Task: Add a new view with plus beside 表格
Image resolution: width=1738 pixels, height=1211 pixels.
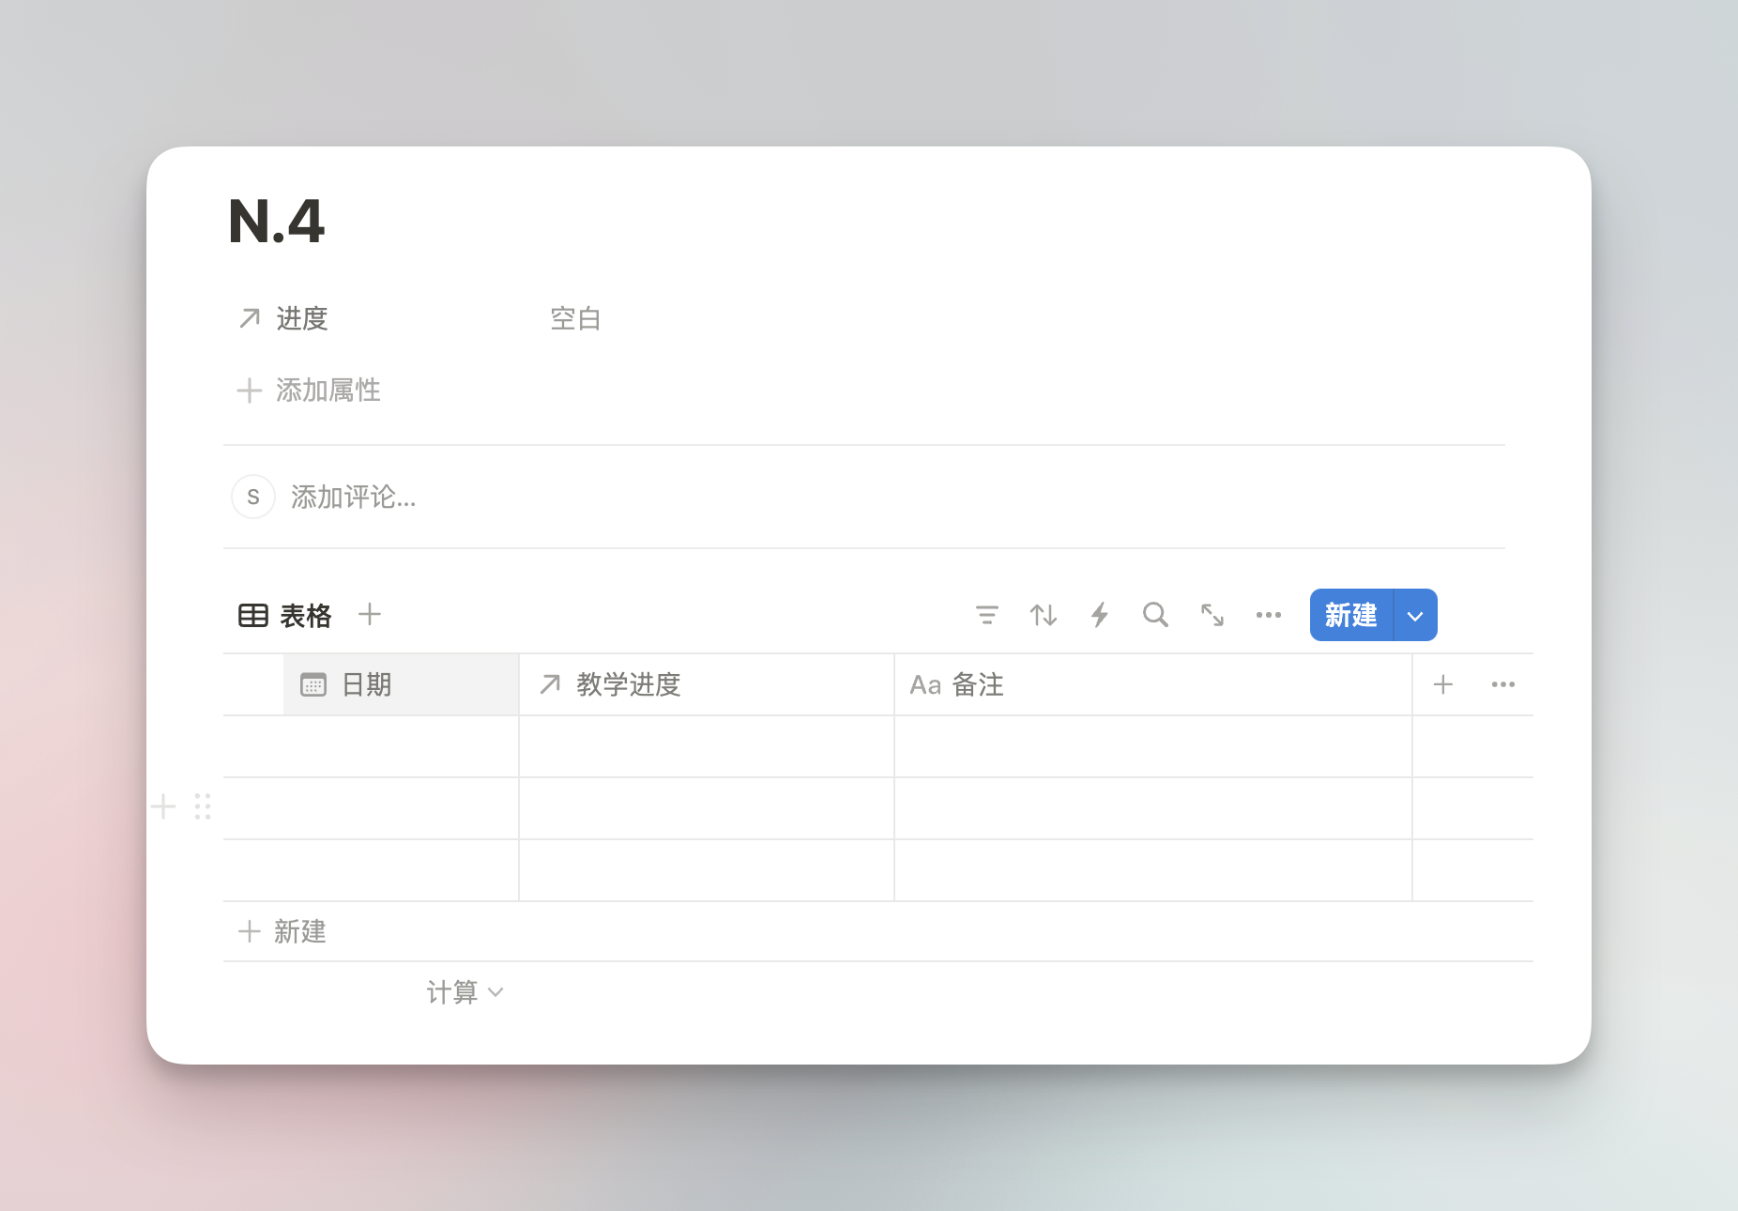Action: coord(370,614)
